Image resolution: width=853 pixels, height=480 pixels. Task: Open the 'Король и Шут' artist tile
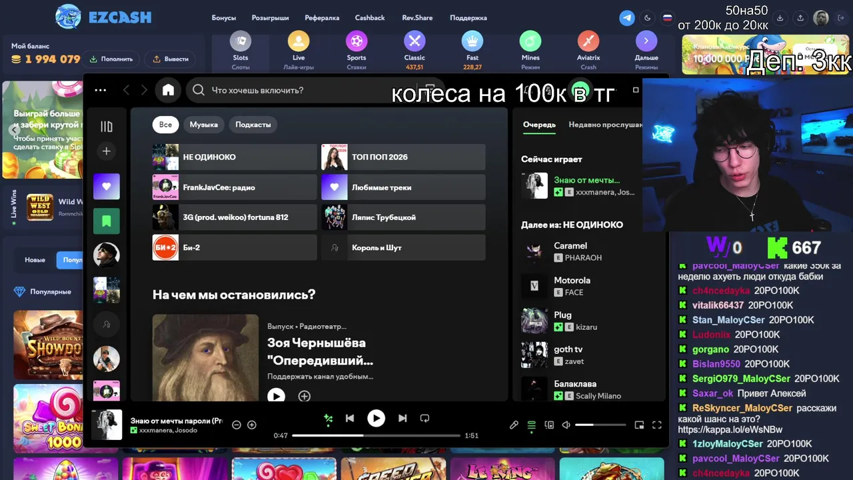[404, 247]
